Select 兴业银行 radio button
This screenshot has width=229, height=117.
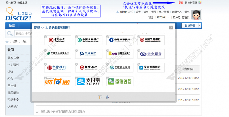click(139, 51)
